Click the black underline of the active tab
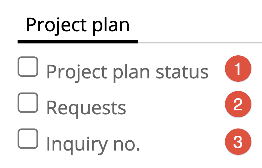This screenshot has width=262, height=168. 78,42
